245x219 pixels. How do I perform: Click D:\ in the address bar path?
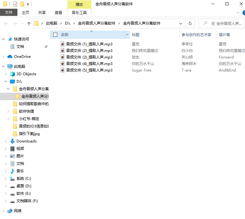click(x=68, y=23)
